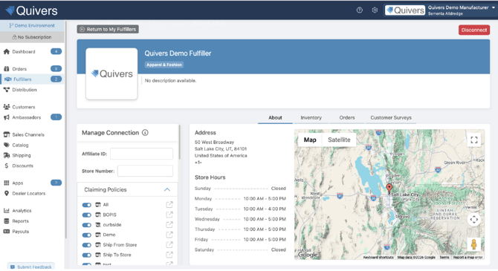Click the Orders sidebar count badge
Image resolution: width=498 pixels, height=271 pixels.
point(56,68)
